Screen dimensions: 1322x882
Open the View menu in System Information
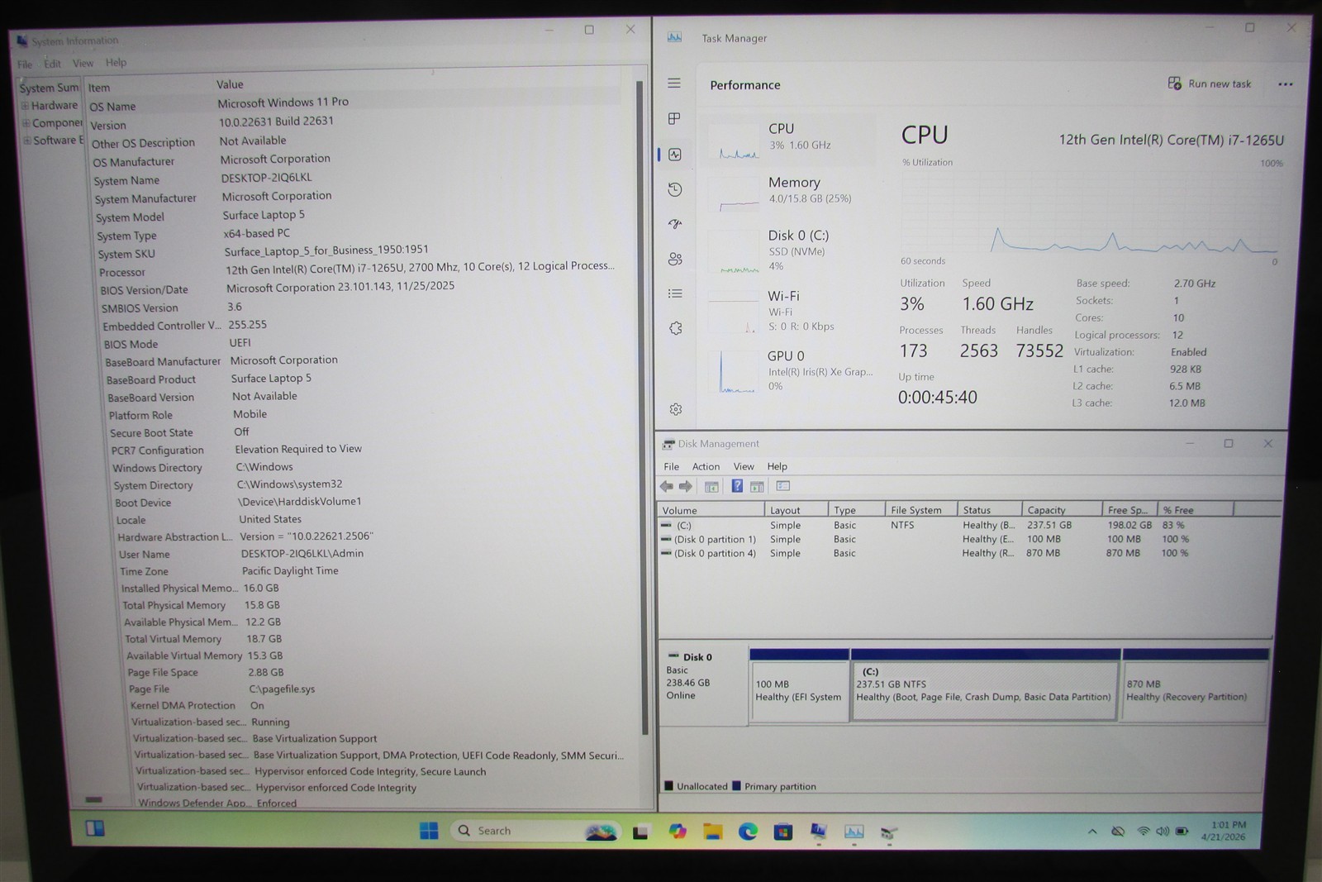83,63
